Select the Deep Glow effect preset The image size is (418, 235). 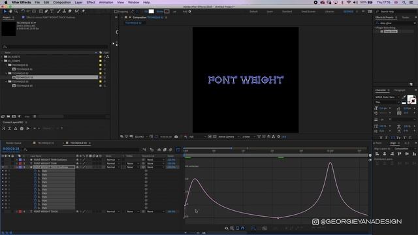click(x=391, y=31)
